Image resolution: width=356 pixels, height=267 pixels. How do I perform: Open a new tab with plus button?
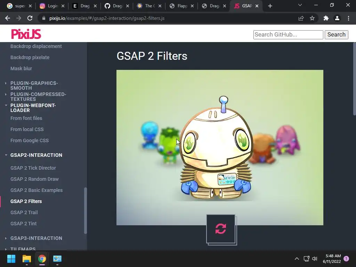[270, 6]
